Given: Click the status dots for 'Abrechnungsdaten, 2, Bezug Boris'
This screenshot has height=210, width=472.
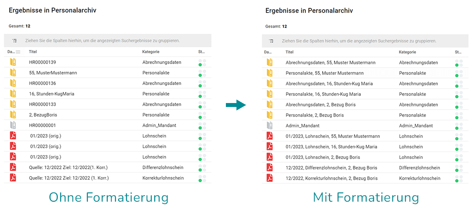Looking at the screenshot, I should tap(459, 105).
